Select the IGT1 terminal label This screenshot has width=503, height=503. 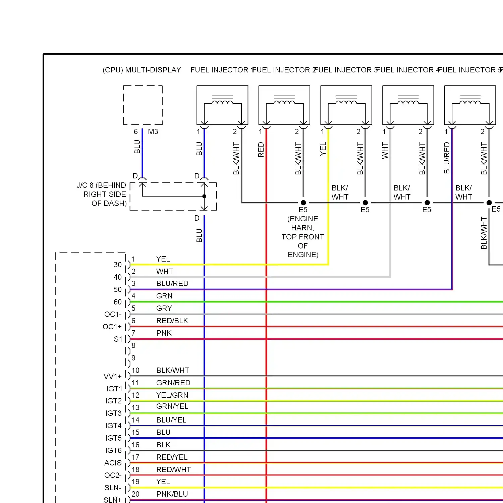click(114, 389)
